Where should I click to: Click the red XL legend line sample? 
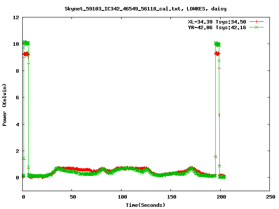(256, 22)
